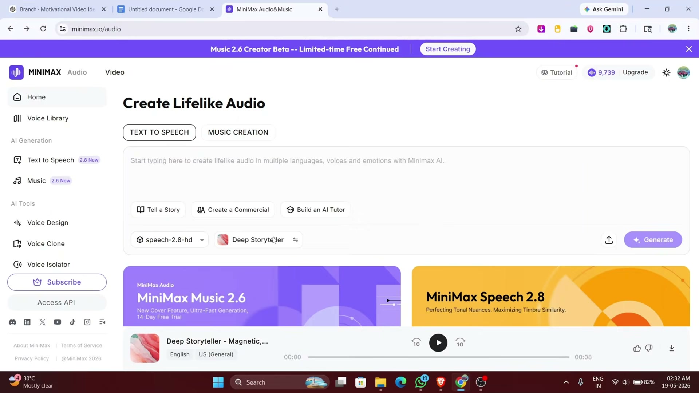Image resolution: width=699 pixels, height=393 pixels.
Task: Play the Deep Storyteller audio
Action: [438, 343]
